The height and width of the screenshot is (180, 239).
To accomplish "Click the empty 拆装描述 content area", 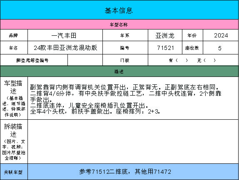I will 133,141.
